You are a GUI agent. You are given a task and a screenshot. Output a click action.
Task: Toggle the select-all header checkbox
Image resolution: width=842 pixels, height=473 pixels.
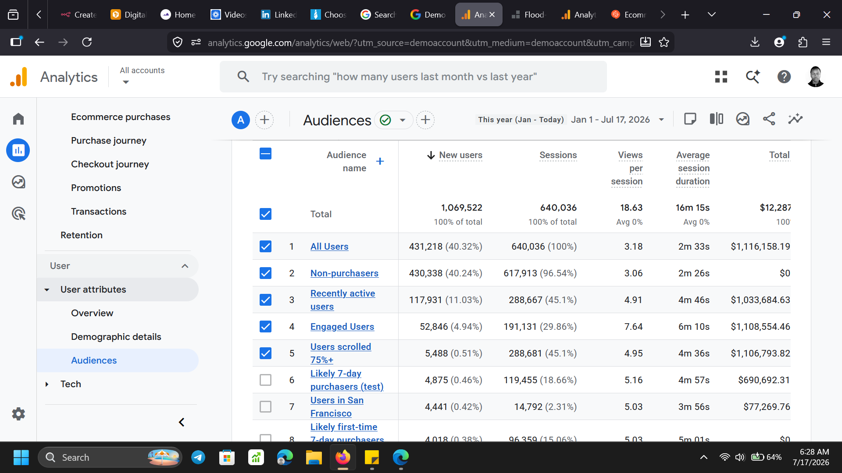tap(265, 154)
